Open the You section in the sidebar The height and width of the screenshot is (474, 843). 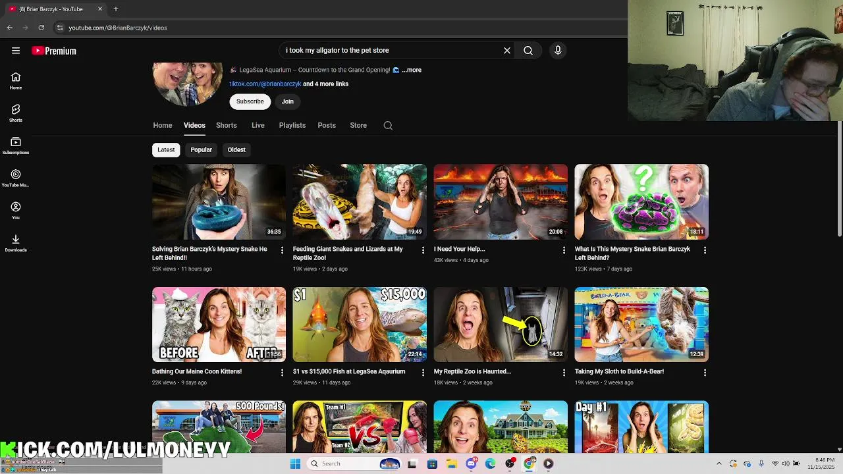click(x=16, y=211)
